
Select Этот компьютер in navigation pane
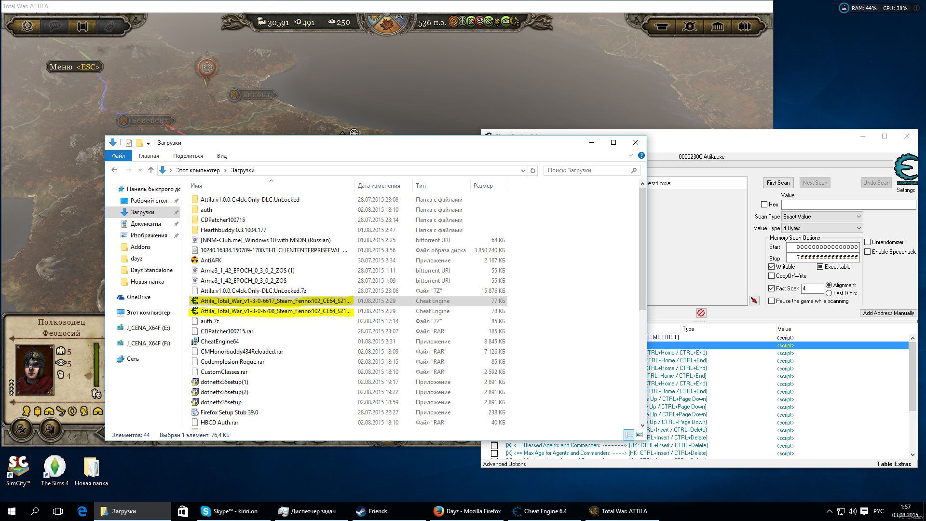[149, 313]
